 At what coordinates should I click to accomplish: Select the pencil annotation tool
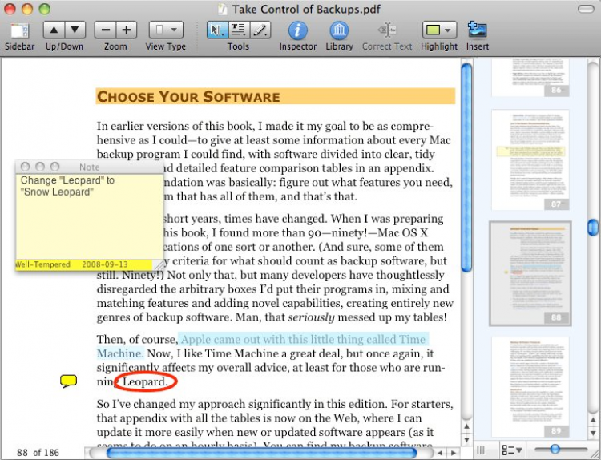(x=260, y=30)
